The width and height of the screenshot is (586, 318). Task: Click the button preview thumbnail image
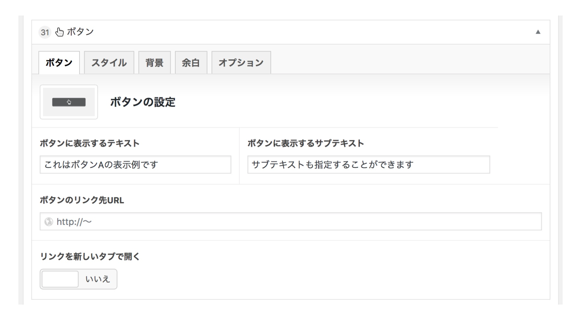click(x=69, y=102)
